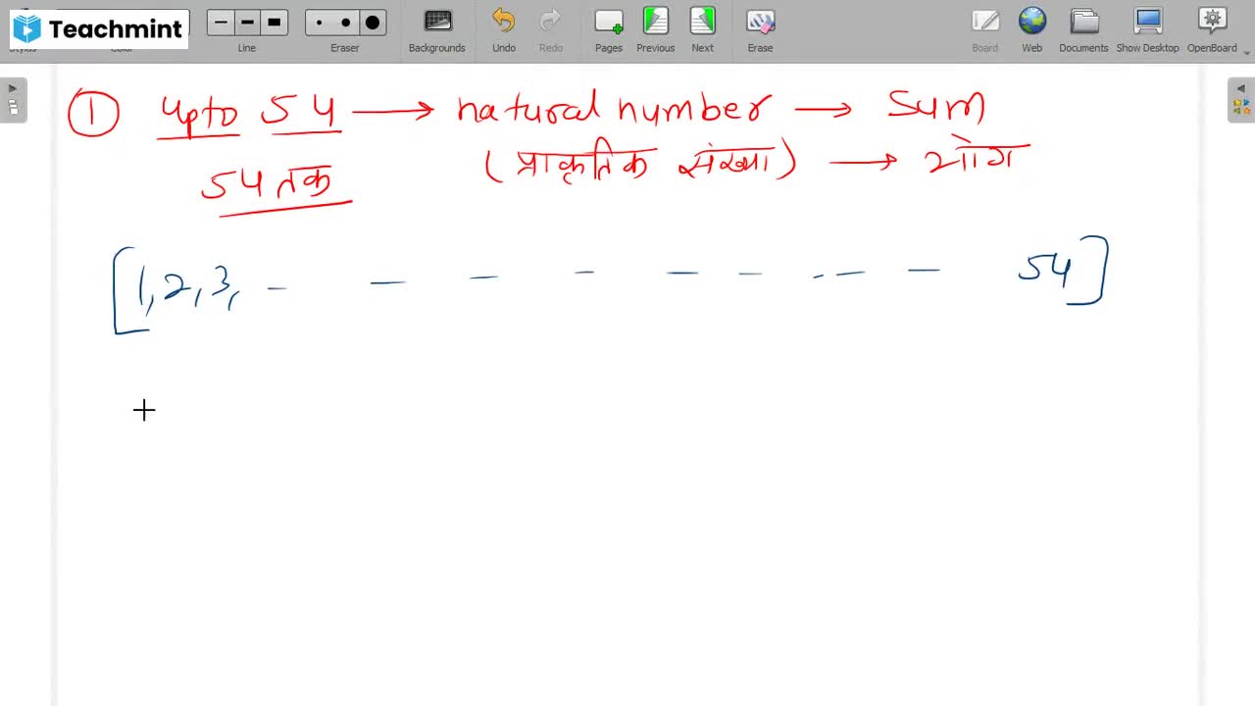
Task: Enable the thick rectangle line style
Action: point(276,22)
